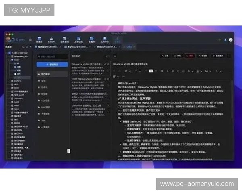This screenshot has width=242, height=194.
Task: Apply font color using the A icon
Action: click(189, 71)
